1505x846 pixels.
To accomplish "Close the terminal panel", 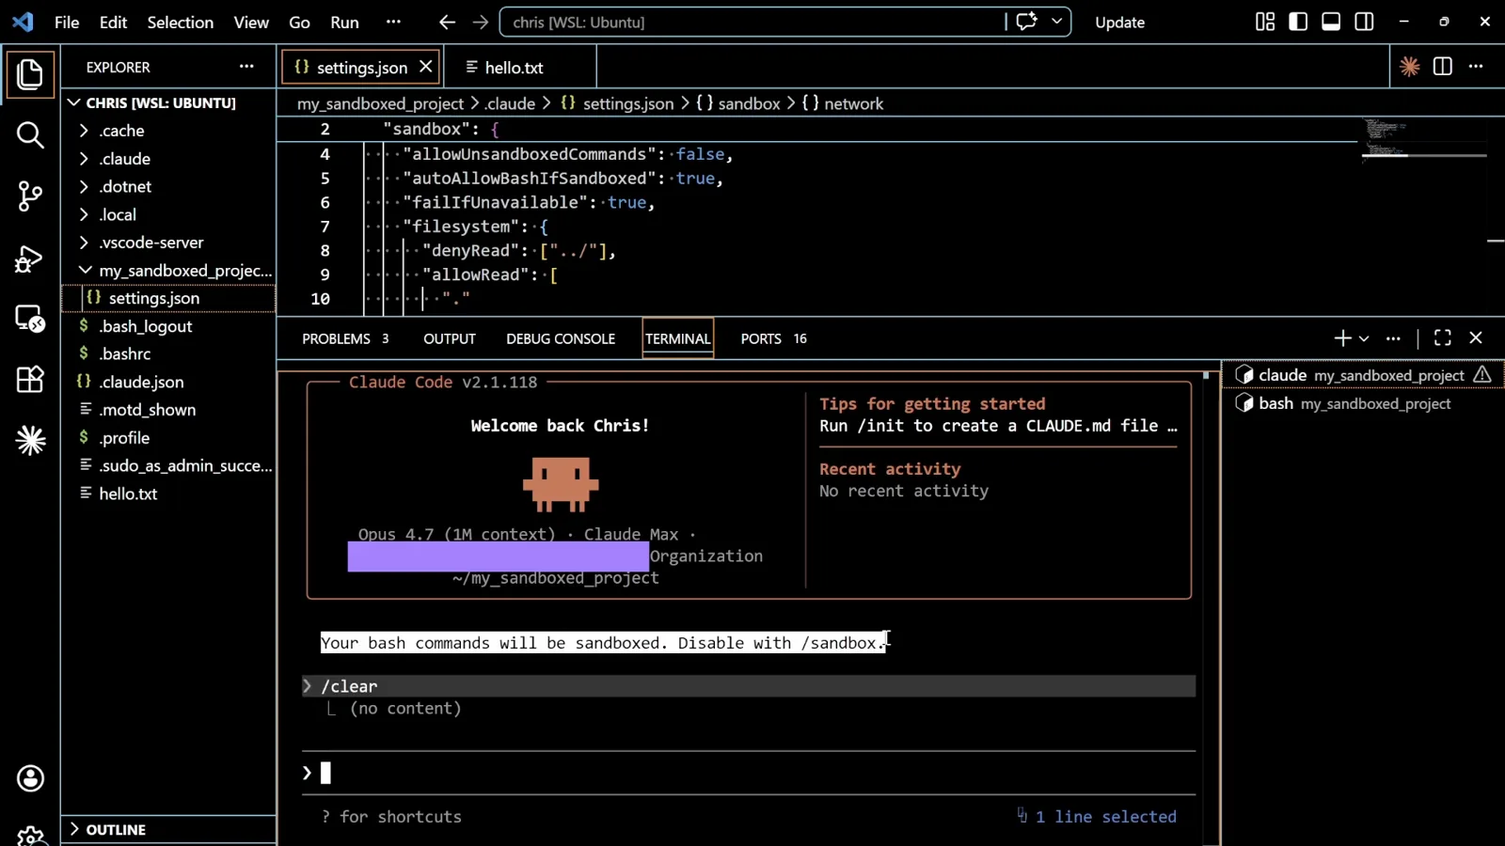I will [x=1476, y=338].
